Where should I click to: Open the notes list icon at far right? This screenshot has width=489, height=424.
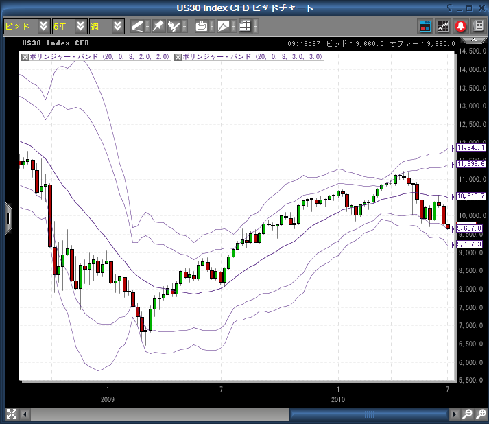478,26
